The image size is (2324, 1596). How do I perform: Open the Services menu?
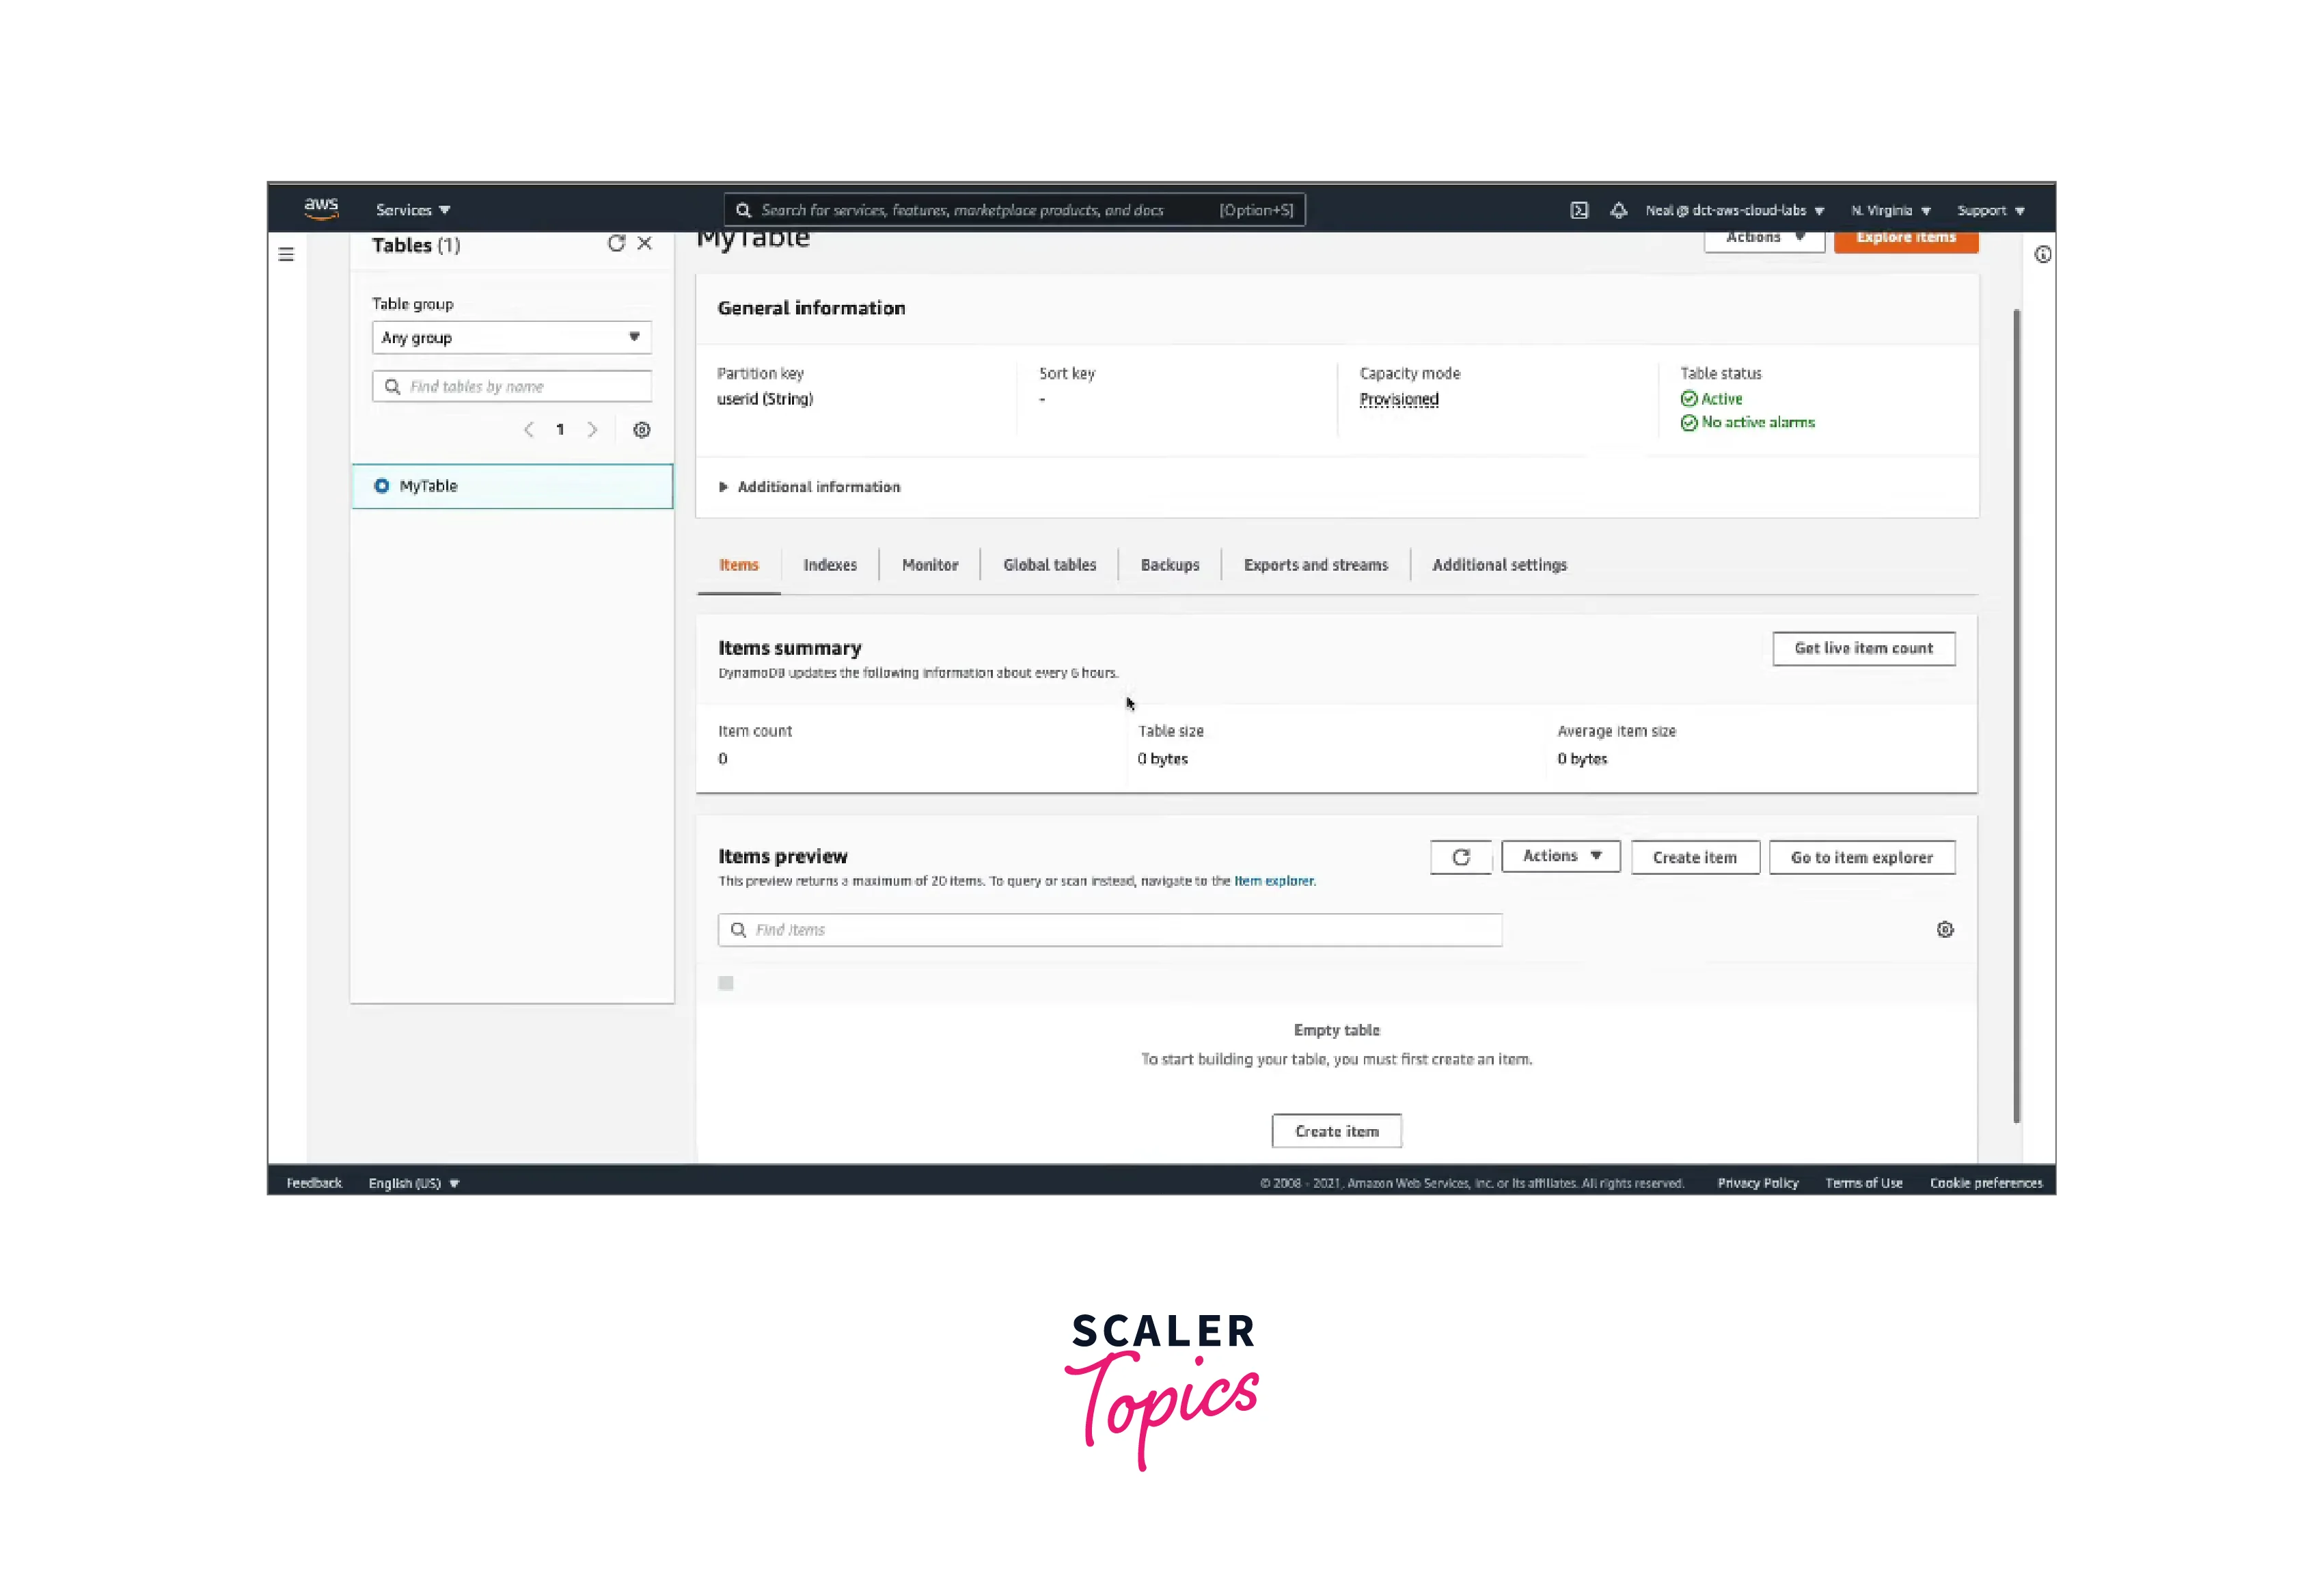(412, 210)
